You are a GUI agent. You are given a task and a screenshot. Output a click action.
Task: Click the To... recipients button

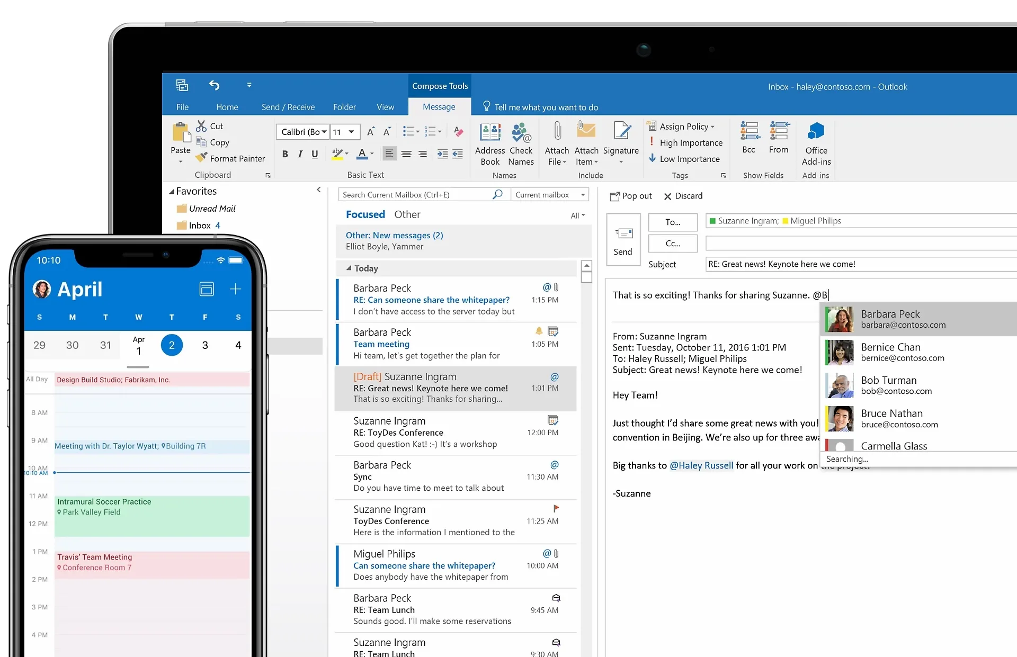pos(673,222)
